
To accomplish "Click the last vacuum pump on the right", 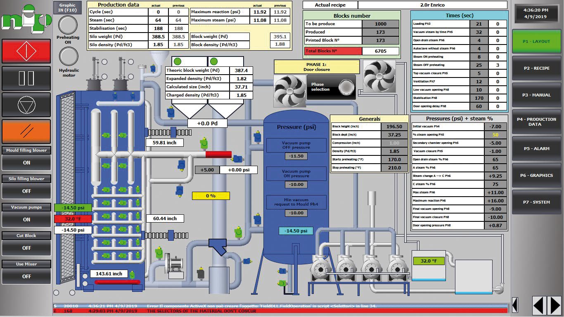I will pyautogui.click(x=398, y=268).
